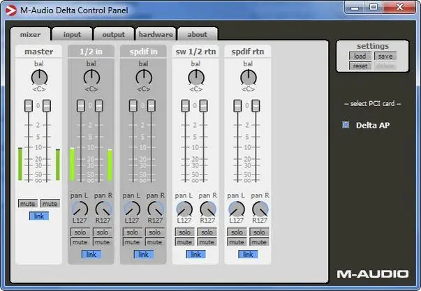The width and height of the screenshot is (421, 291).
Task: Click the 1/2 in pan R knob
Action: tap(103, 209)
